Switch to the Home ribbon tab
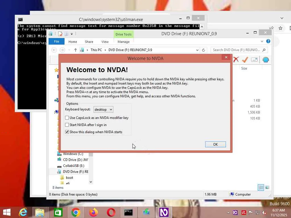The width and height of the screenshot is (291, 218). tap(72, 42)
